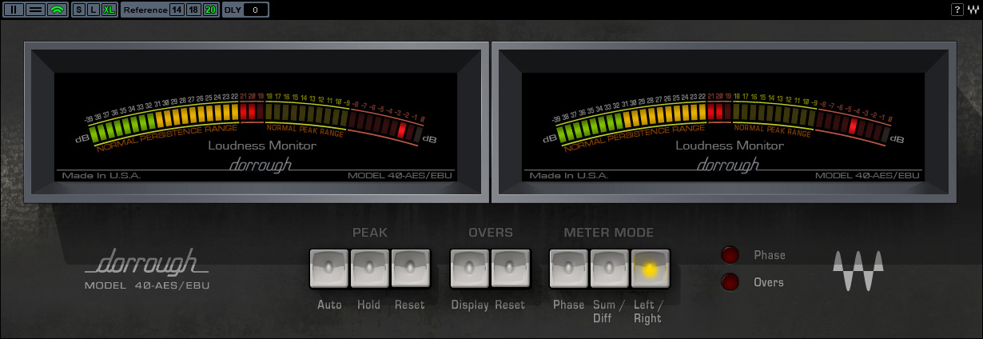Click the 'Phase' text beside the indicator LED
983x339 pixels.
770,255
